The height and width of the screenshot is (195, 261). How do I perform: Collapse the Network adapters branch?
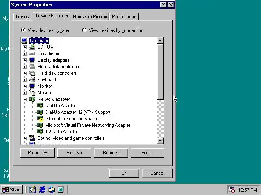[24, 99]
